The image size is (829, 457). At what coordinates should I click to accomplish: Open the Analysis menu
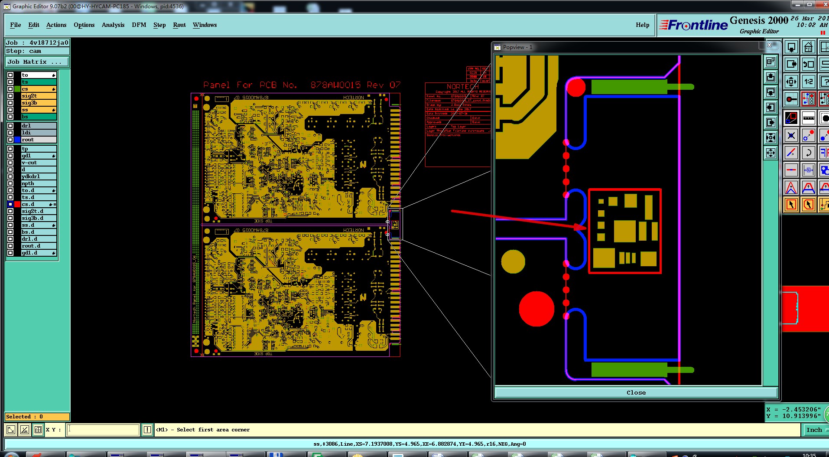(113, 25)
